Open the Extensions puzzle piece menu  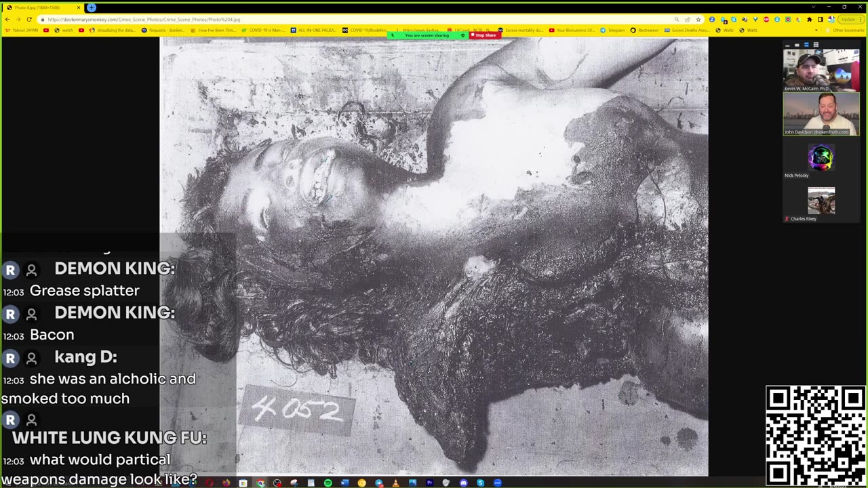coord(809,20)
